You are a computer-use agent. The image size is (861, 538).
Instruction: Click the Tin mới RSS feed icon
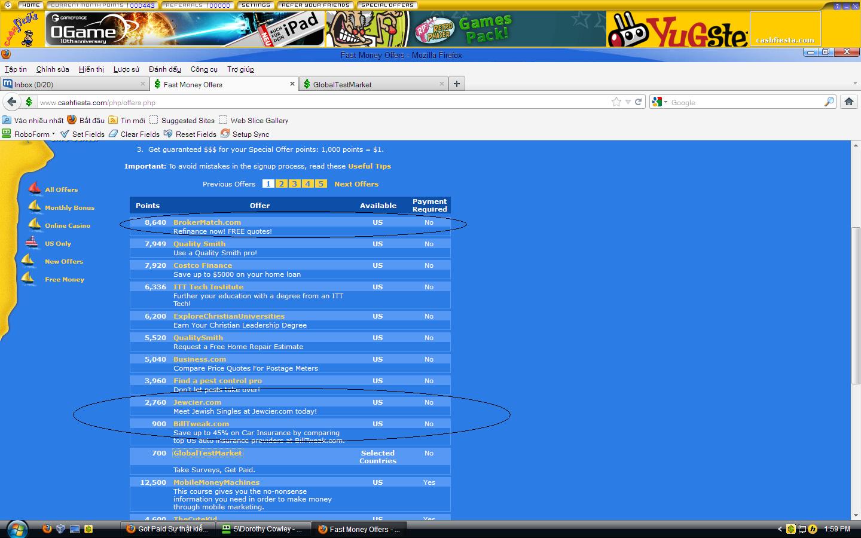coord(113,120)
